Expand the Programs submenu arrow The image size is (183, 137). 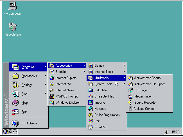pyautogui.click(x=46, y=66)
